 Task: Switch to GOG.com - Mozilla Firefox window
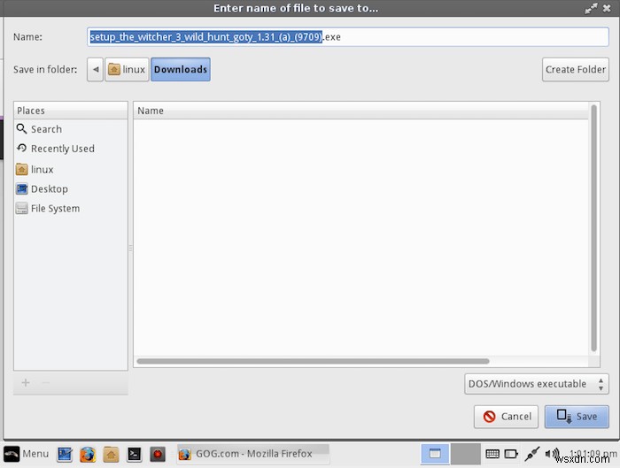253,454
